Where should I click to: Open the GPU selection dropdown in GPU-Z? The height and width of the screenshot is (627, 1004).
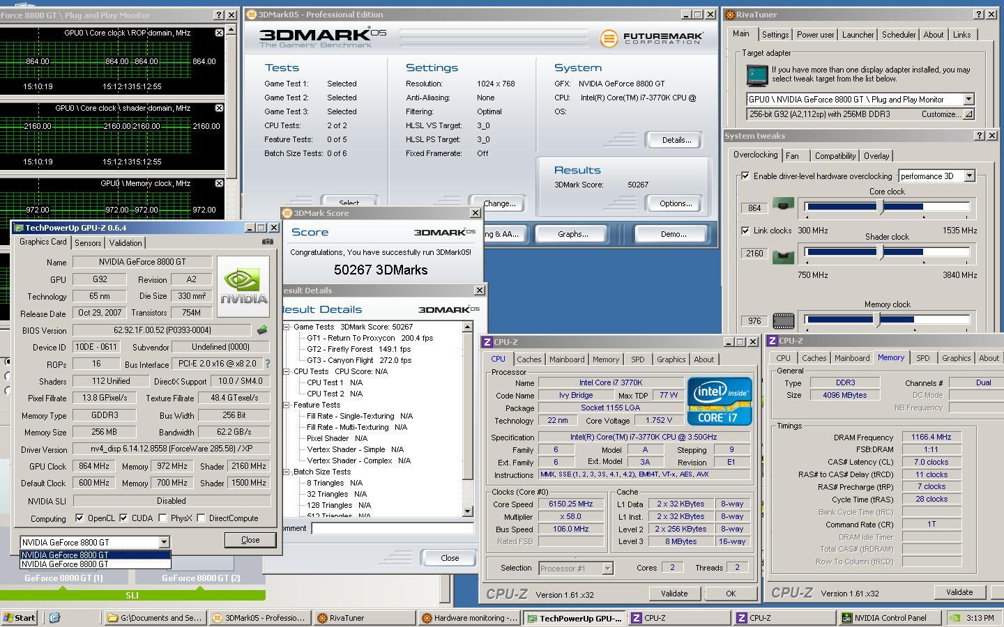164,542
